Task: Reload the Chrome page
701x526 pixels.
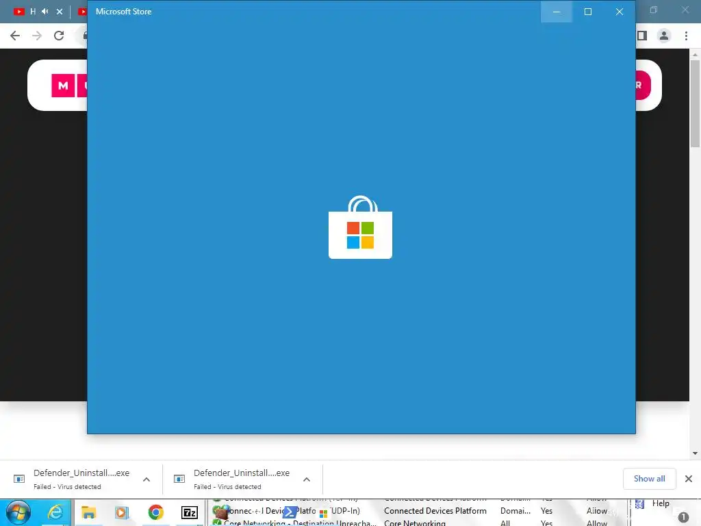Action: point(59,36)
